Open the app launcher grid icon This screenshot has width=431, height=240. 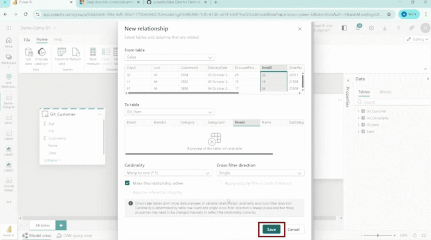8,28
